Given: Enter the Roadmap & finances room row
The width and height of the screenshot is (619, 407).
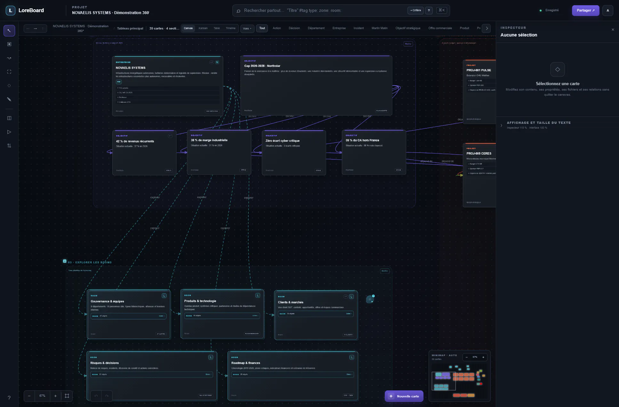Looking at the screenshot, I should click(x=293, y=374).
